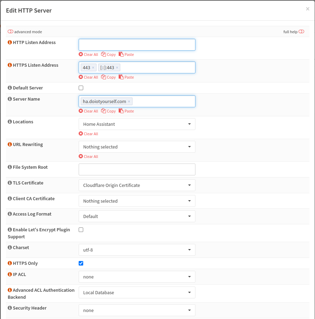Open the Charset dropdown
Screen dimensions: 315x319
(x=137, y=249)
